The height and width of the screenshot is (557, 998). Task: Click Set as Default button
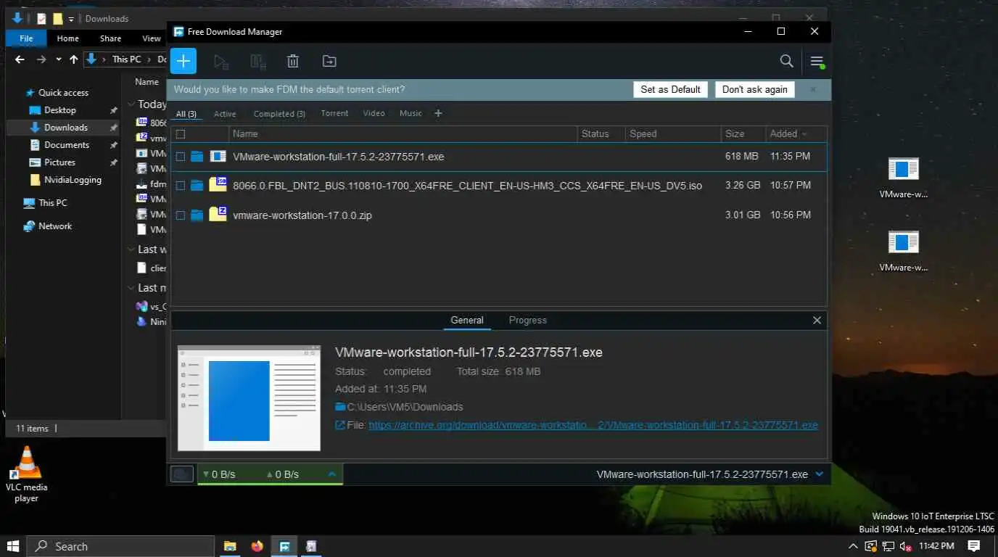(670, 89)
